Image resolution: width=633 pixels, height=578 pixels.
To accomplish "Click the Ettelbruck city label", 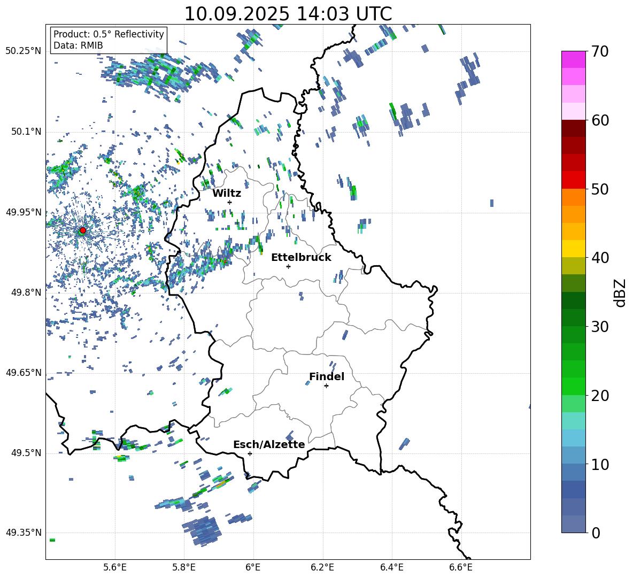I will (301, 258).
